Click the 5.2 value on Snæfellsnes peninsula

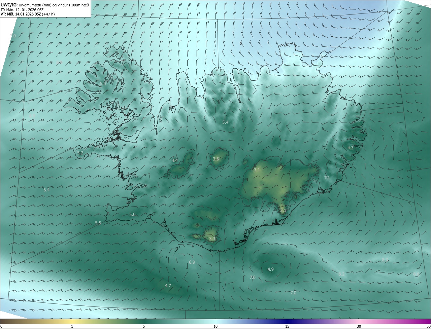[80, 153]
